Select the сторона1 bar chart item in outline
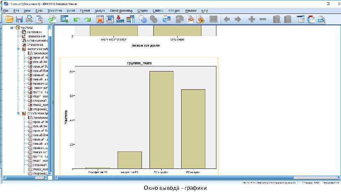 coord(40,165)
